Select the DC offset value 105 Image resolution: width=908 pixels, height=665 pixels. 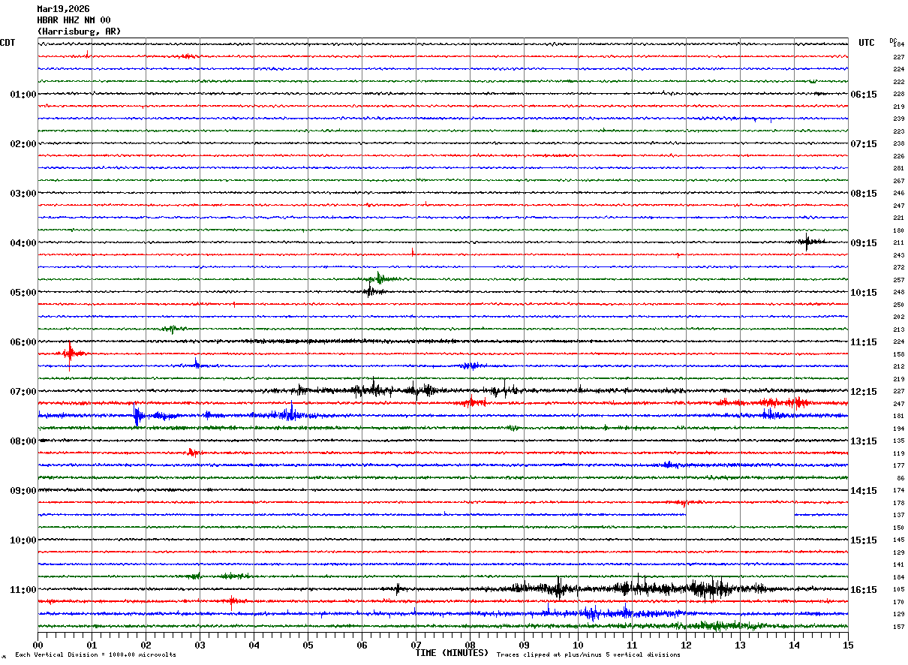click(898, 589)
